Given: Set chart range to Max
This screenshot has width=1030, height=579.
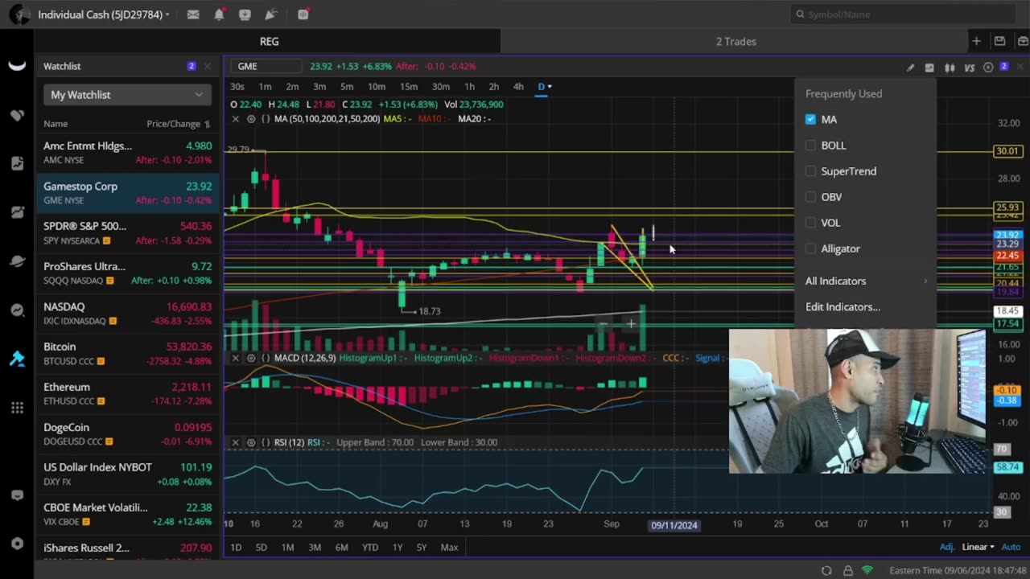Looking at the screenshot, I should click(x=449, y=547).
